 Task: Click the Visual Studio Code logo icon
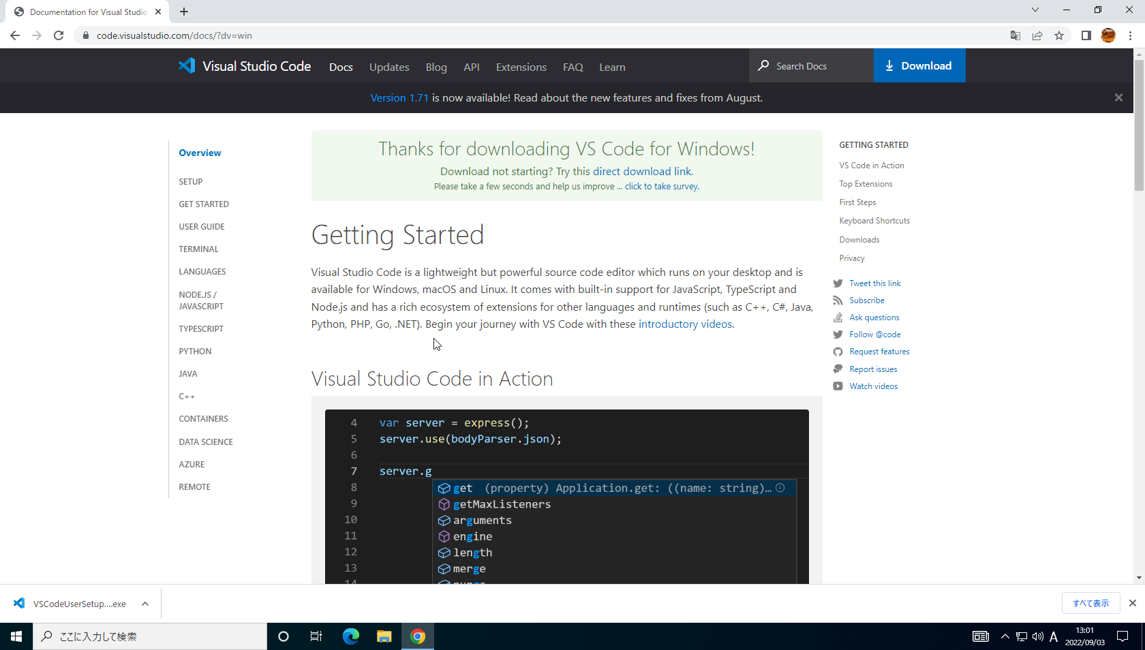pos(187,65)
